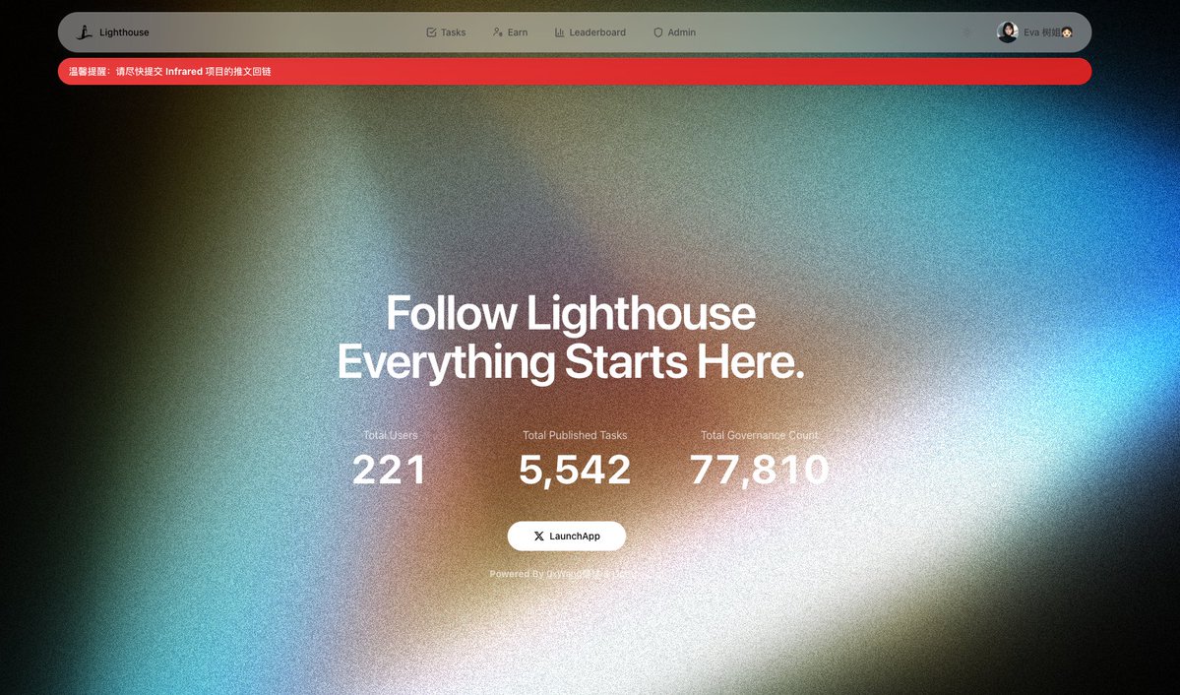This screenshot has width=1180, height=695.
Task: Select the Admin text label
Action: 681,32
